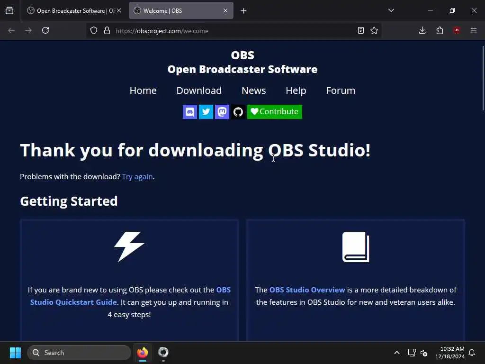
Task: Click the Try again download link
Action: [137, 176]
